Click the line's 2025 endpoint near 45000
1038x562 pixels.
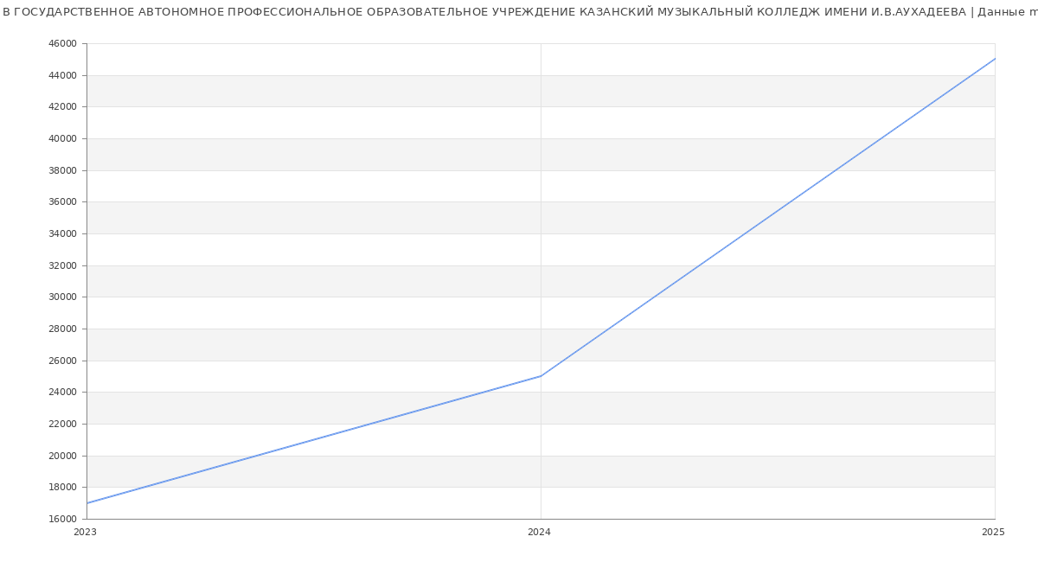click(x=995, y=59)
